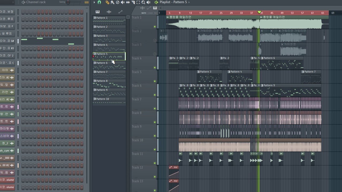Viewport: 342px width, 192px height.
Task: Switch to NOTE focus mode
Action: pyautogui.click(x=144, y=13)
